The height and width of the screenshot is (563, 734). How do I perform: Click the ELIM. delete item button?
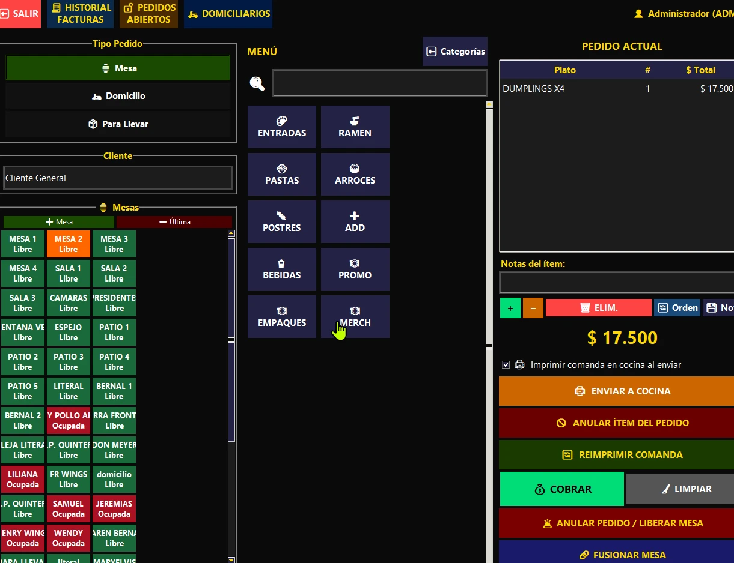click(599, 308)
